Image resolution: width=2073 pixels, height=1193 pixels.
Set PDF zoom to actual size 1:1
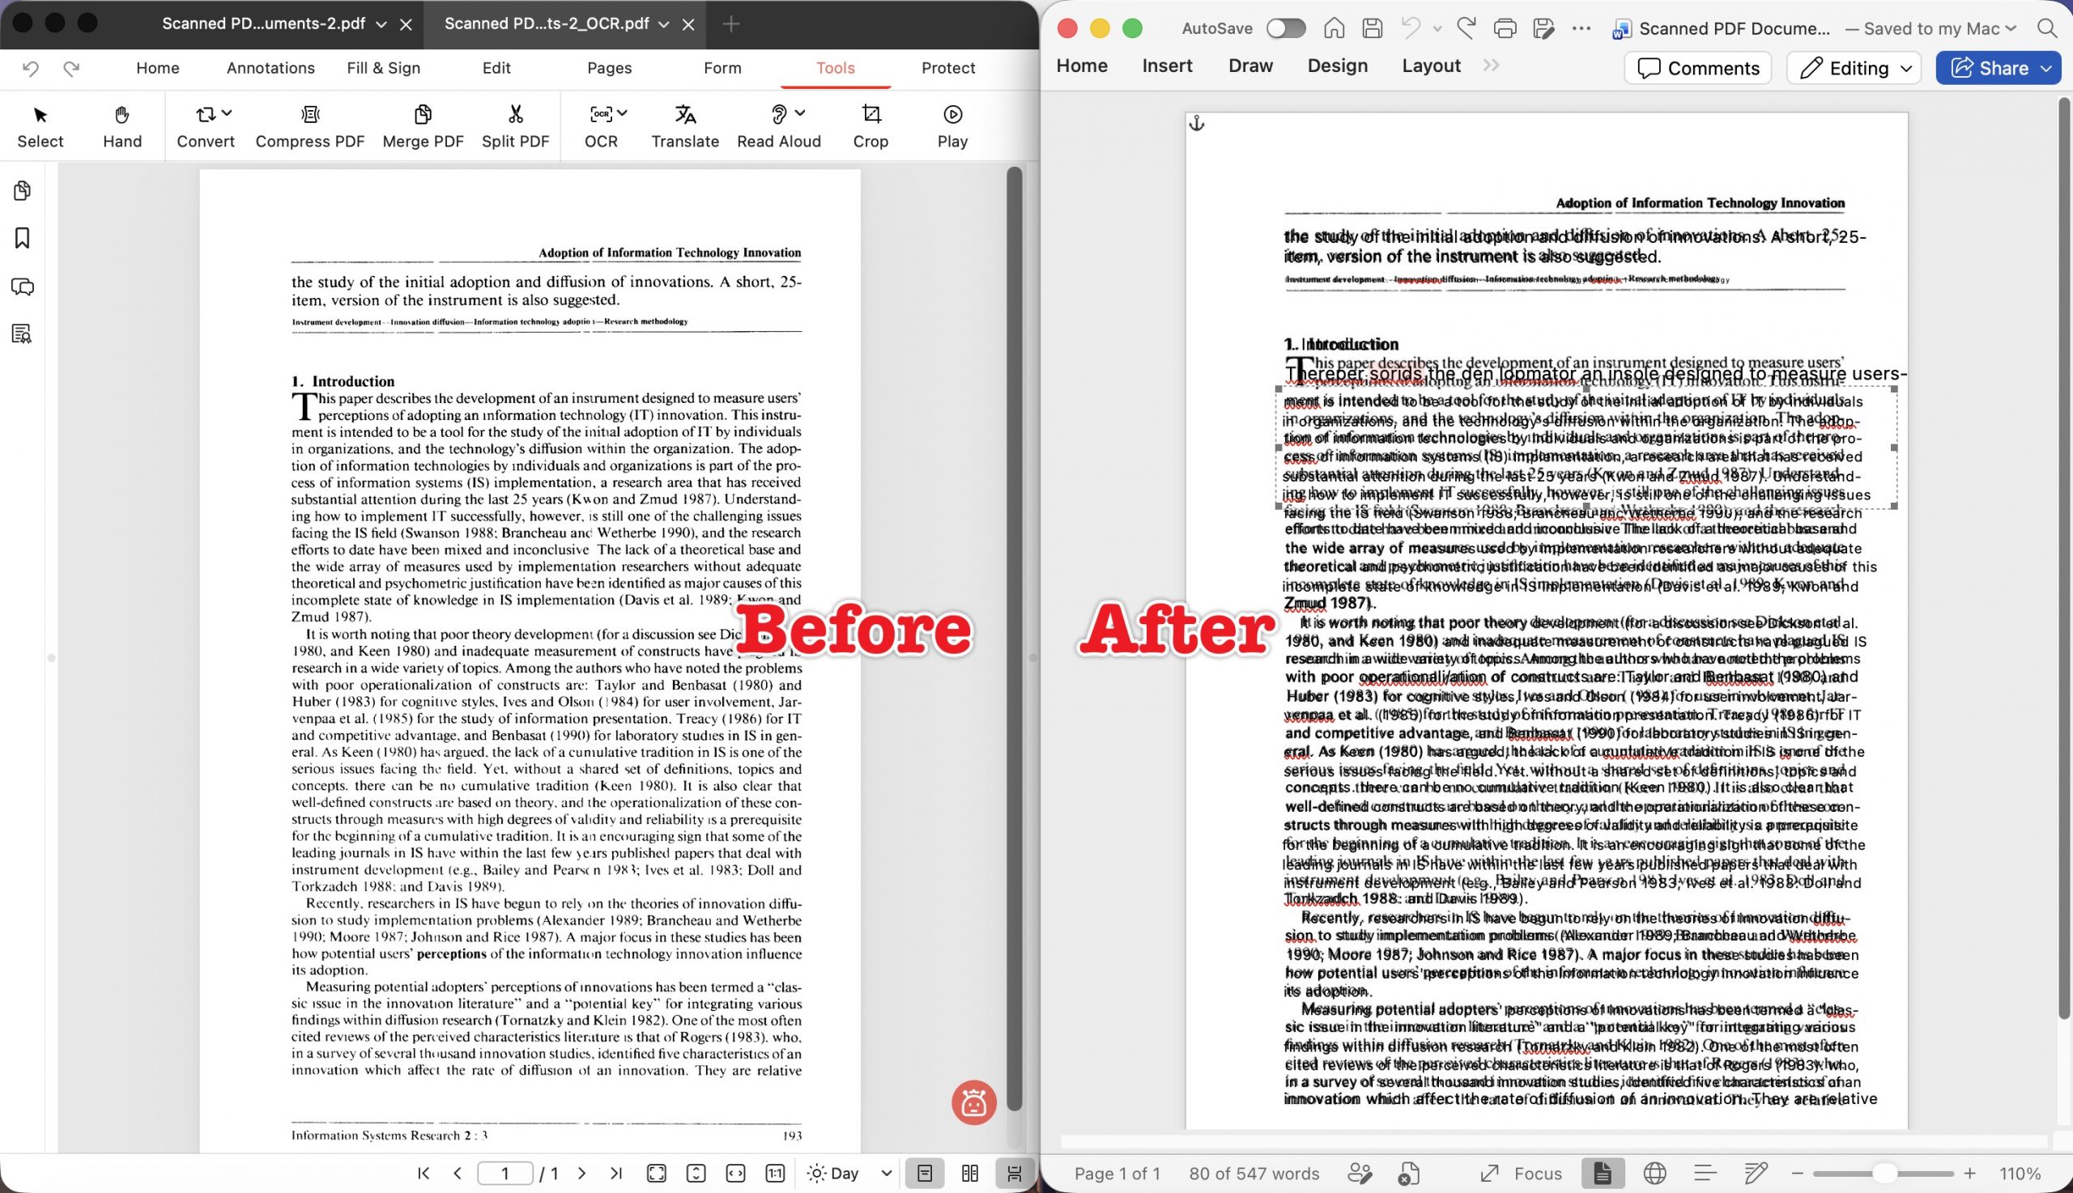(775, 1174)
